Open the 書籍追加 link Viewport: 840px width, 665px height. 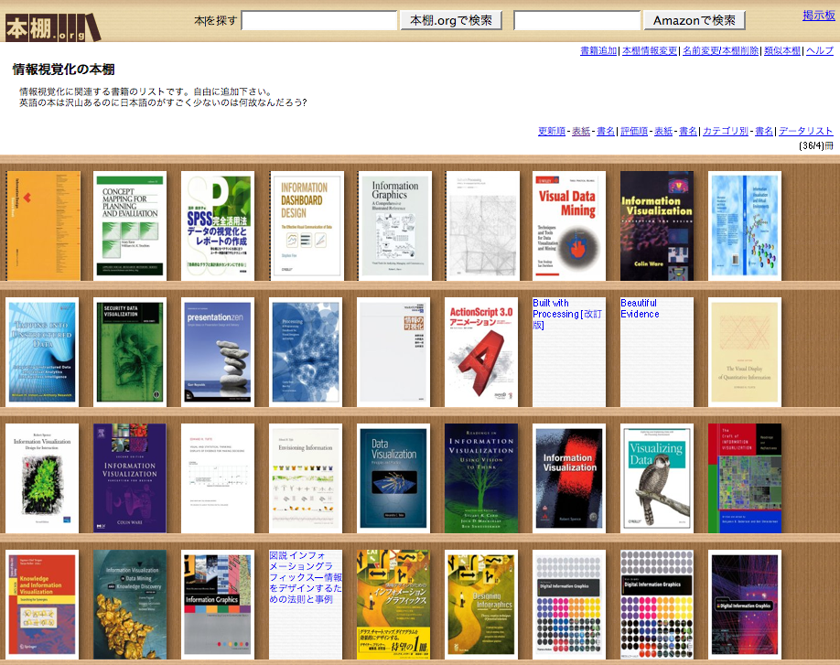point(598,50)
